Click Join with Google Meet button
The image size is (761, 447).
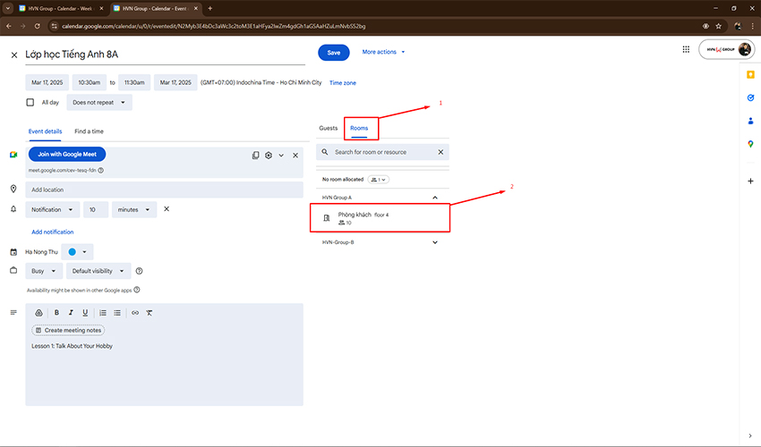point(67,154)
